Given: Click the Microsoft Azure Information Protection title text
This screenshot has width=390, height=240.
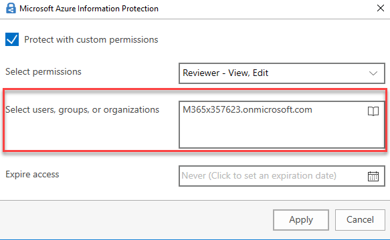Looking at the screenshot, I should [89, 9].
